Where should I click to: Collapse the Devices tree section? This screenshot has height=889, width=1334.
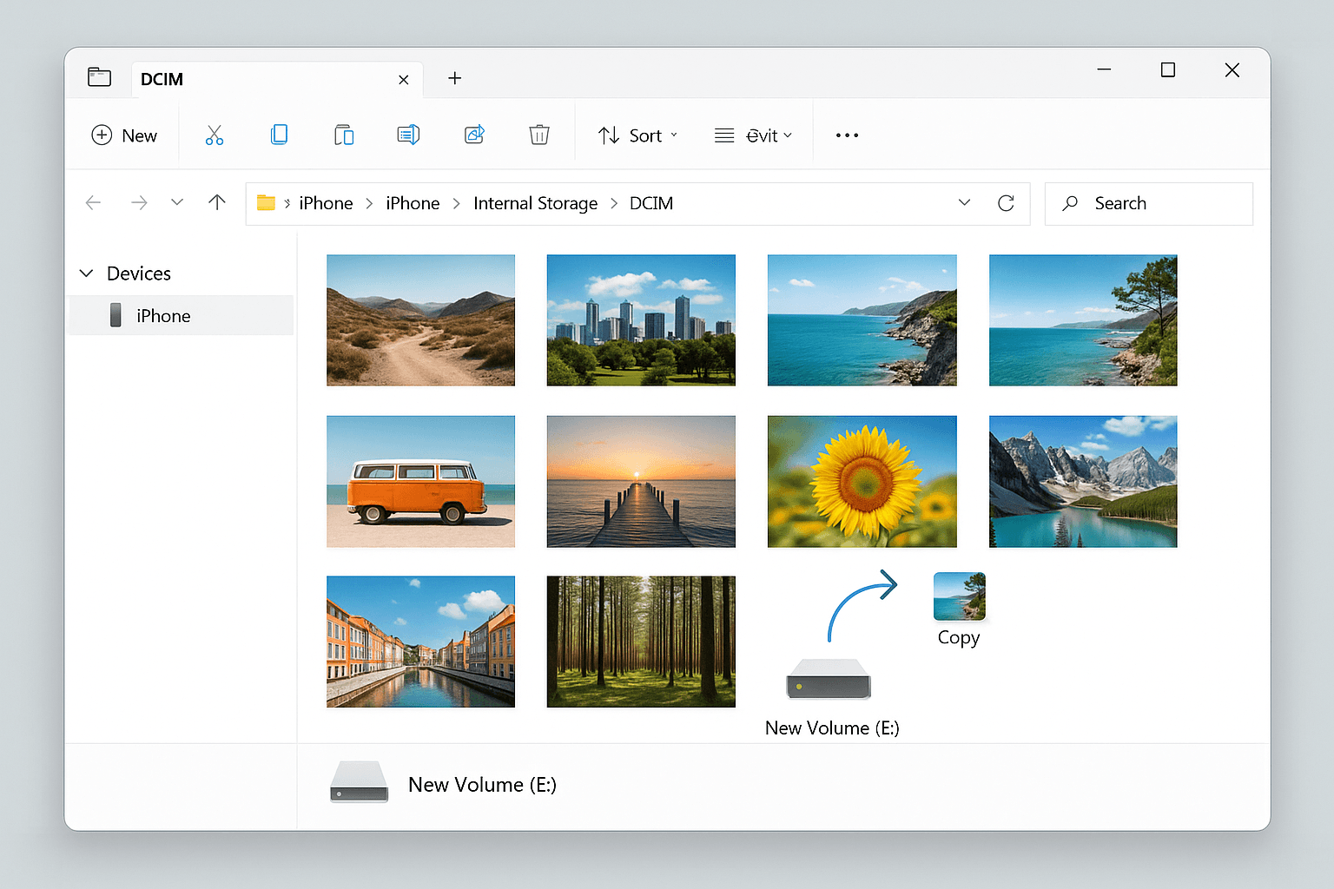(87, 273)
